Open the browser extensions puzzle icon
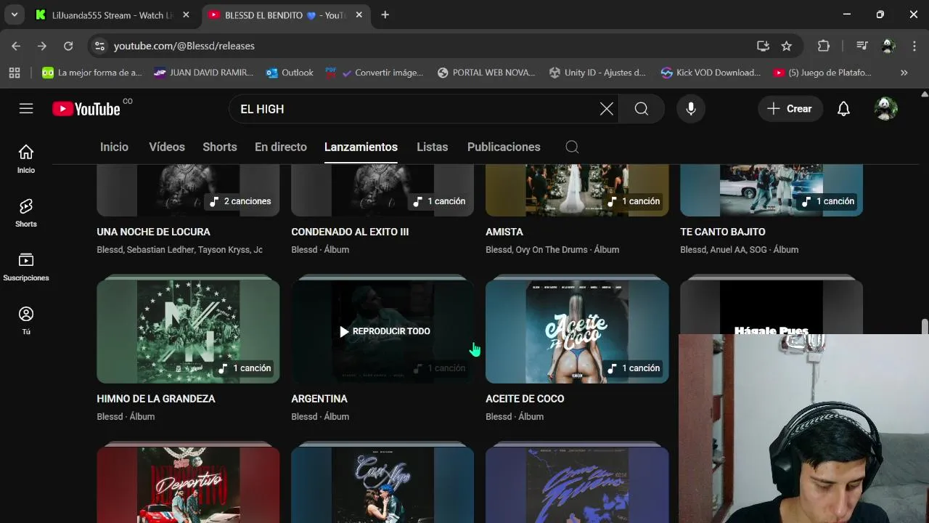This screenshot has height=523, width=929. pos(824,46)
